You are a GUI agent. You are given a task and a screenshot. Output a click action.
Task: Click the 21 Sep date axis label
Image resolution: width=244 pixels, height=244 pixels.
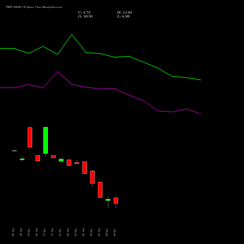point(60,232)
